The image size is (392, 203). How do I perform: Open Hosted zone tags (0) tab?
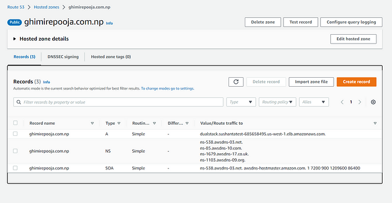111,57
